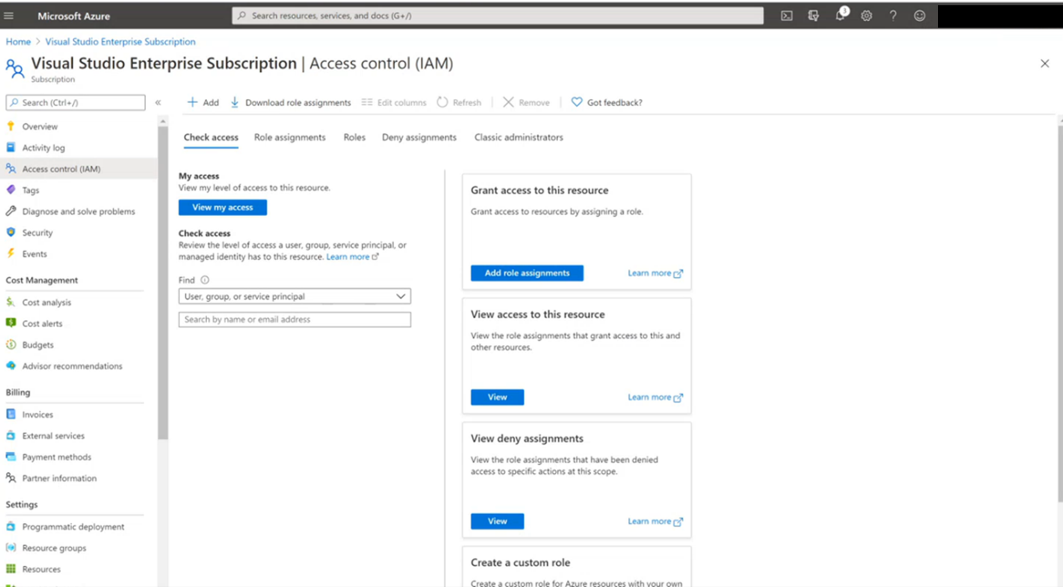Click the Refresh icon
Image resolution: width=1063 pixels, height=587 pixels.
click(x=443, y=103)
